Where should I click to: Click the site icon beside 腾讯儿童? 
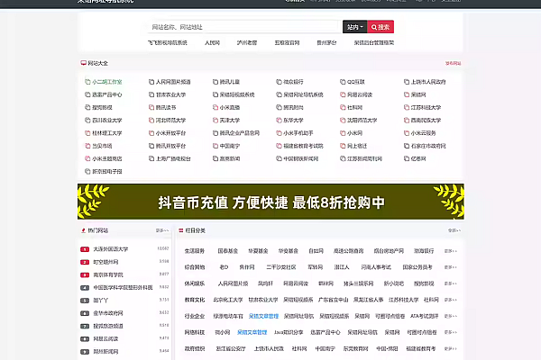[214, 81]
